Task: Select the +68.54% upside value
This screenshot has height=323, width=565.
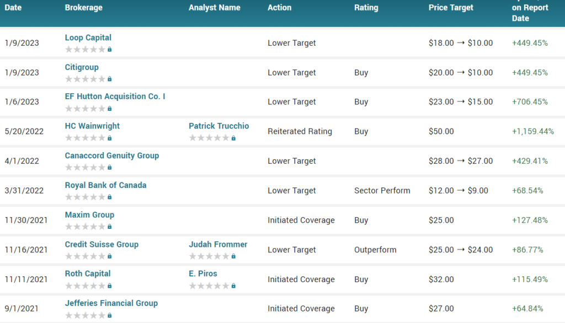Action: (x=527, y=191)
